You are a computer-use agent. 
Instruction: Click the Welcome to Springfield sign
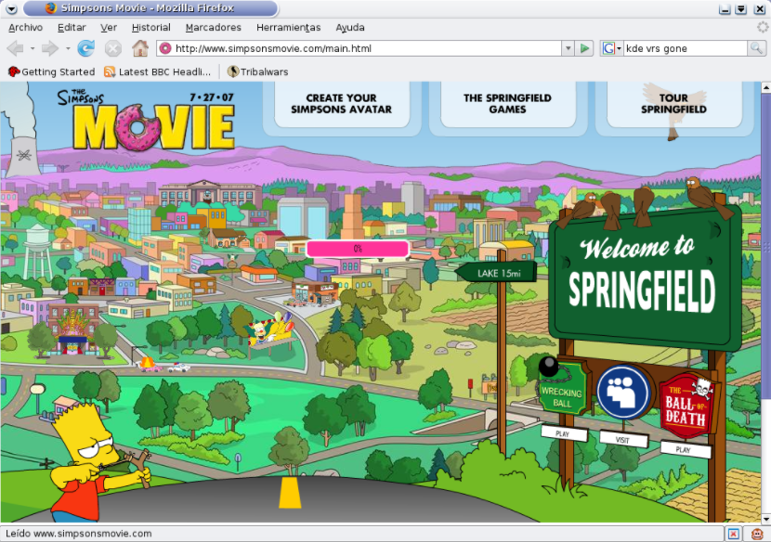click(645, 278)
